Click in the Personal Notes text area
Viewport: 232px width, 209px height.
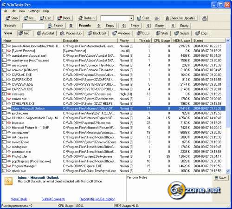coord(169,189)
